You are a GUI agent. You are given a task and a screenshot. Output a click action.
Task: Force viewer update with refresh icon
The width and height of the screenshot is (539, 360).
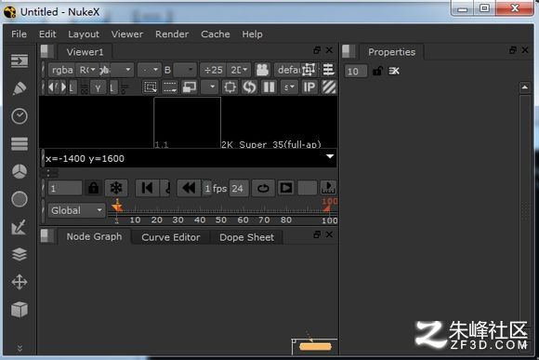coord(249,87)
